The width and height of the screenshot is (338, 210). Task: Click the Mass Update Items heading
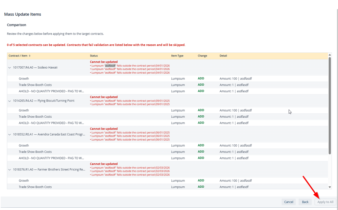23,14
